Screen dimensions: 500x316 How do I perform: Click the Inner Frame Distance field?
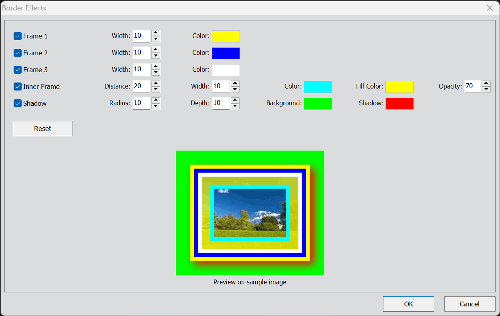tap(142, 87)
